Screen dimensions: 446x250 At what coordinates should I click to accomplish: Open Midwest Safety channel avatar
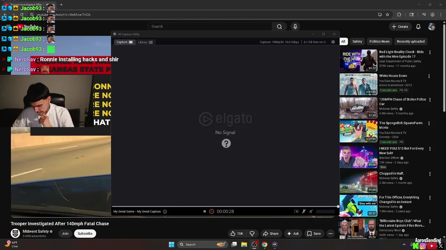coord(15,233)
